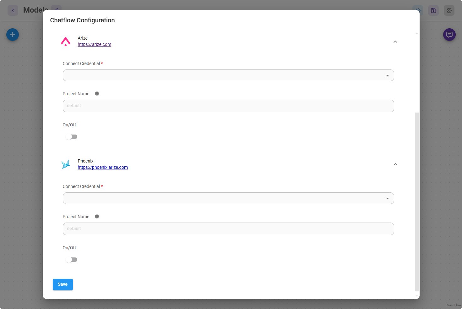Click the Phoenix bird logo icon

click(66, 164)
